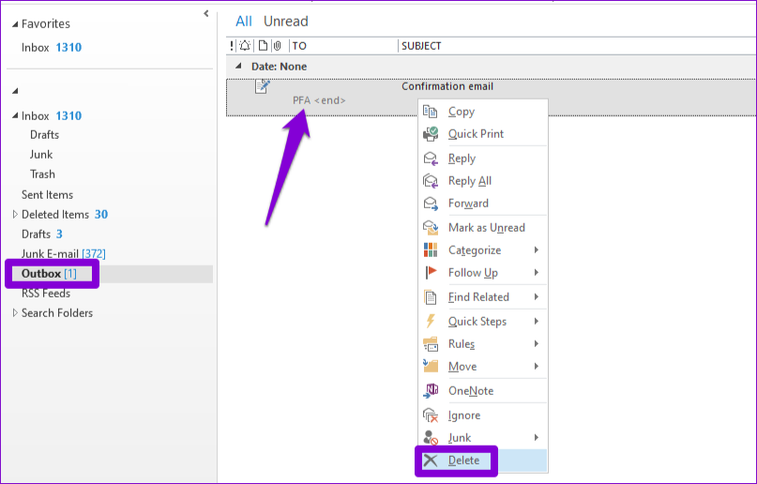
Task: Open the Rules submenu arrow
Action: [537, 343]
